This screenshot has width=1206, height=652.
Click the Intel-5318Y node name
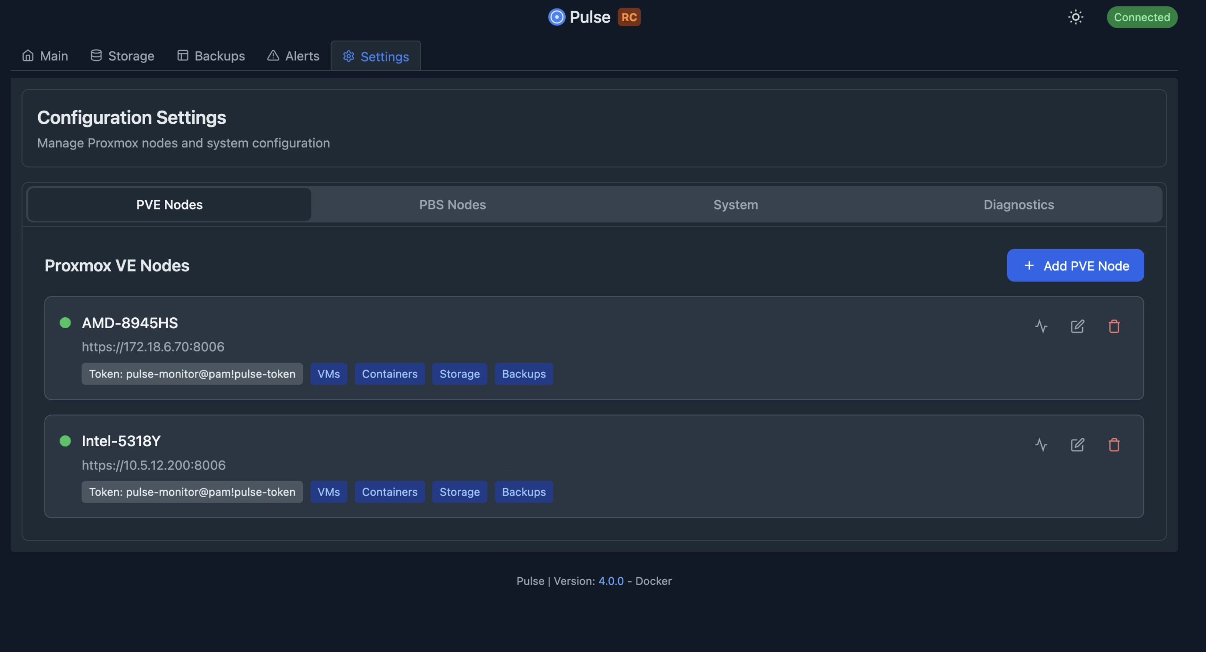point(122,441)
